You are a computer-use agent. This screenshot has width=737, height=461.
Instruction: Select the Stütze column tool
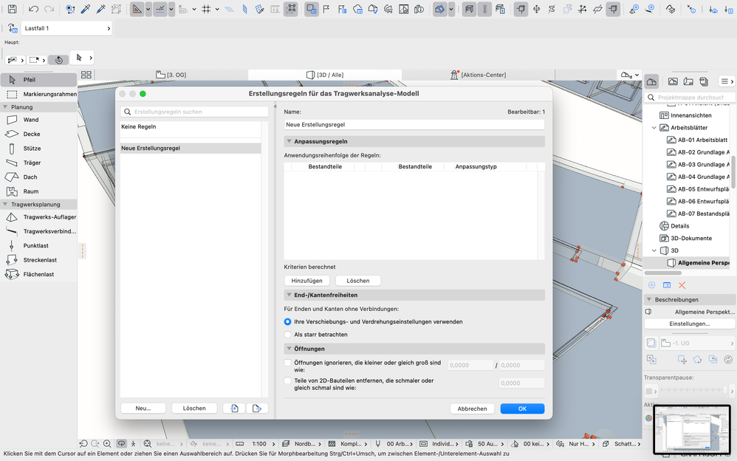point(32,148)
